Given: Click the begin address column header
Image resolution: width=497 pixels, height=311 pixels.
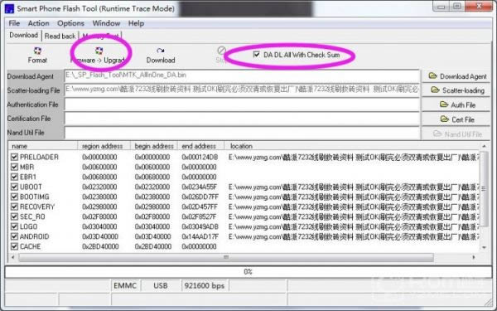Looking at the screenshot, I should click(x=154, y=146).
